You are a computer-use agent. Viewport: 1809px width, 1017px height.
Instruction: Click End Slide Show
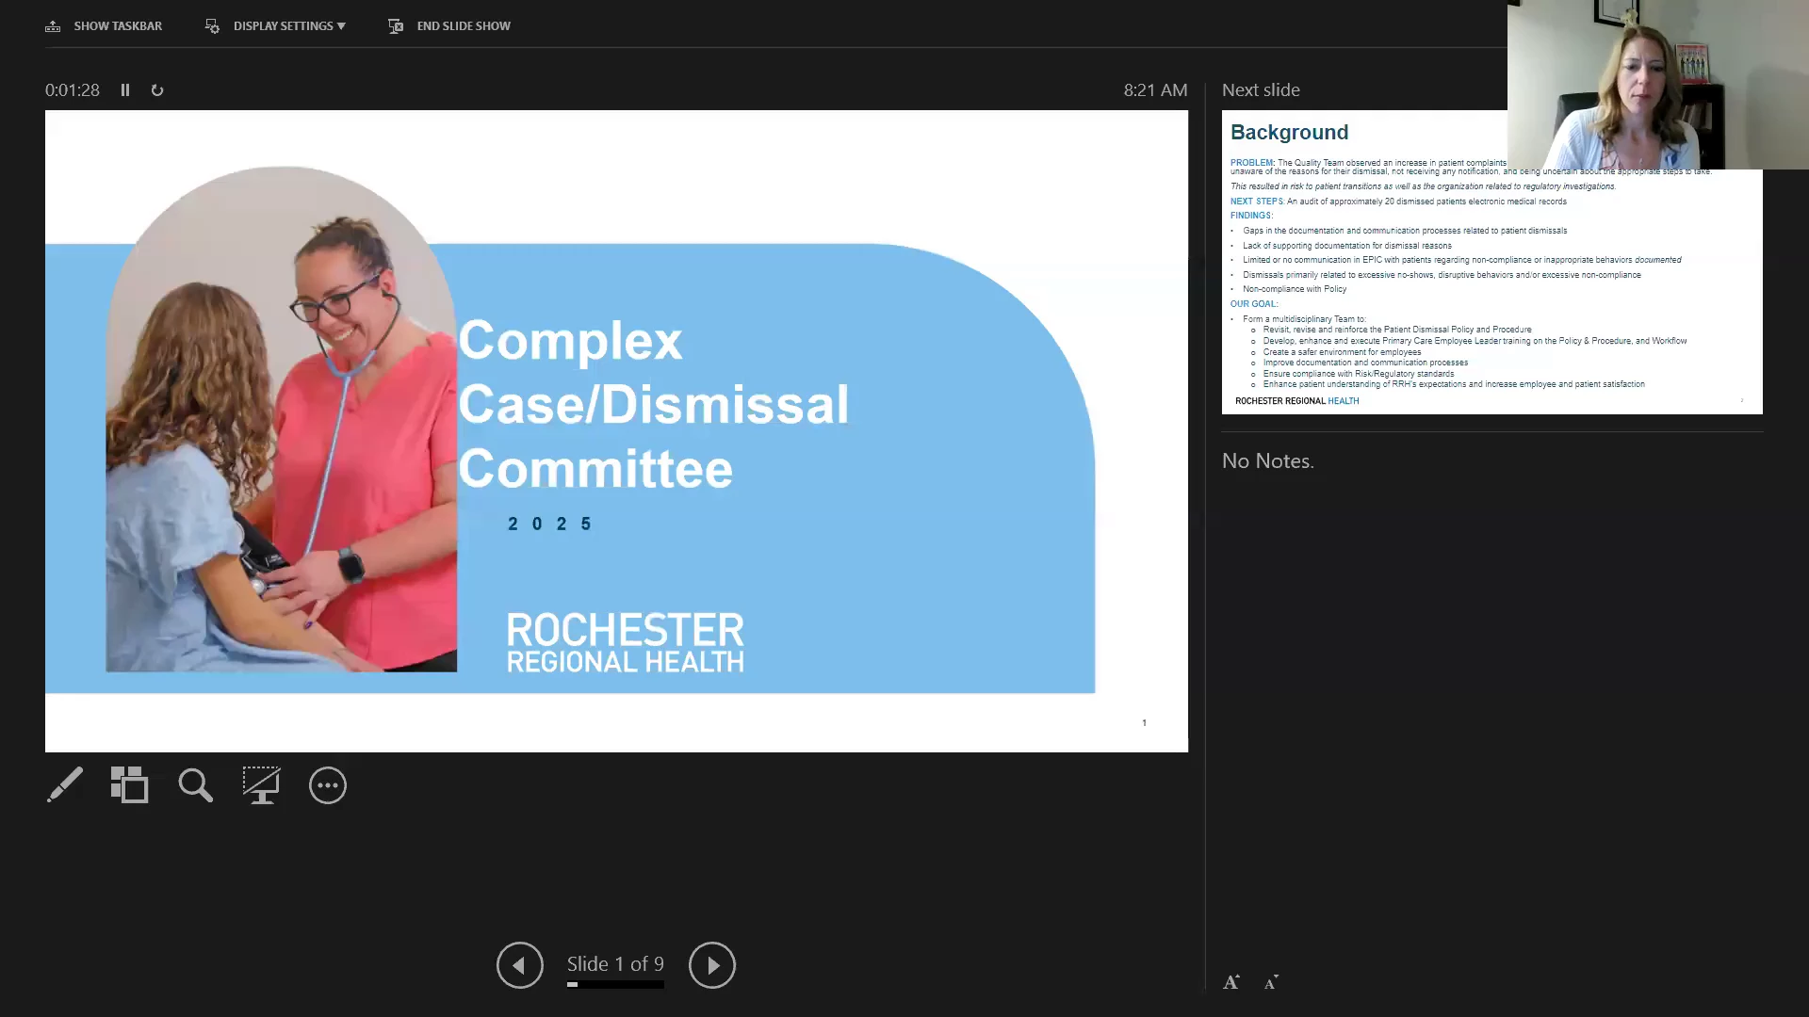(x=449, y=25)
